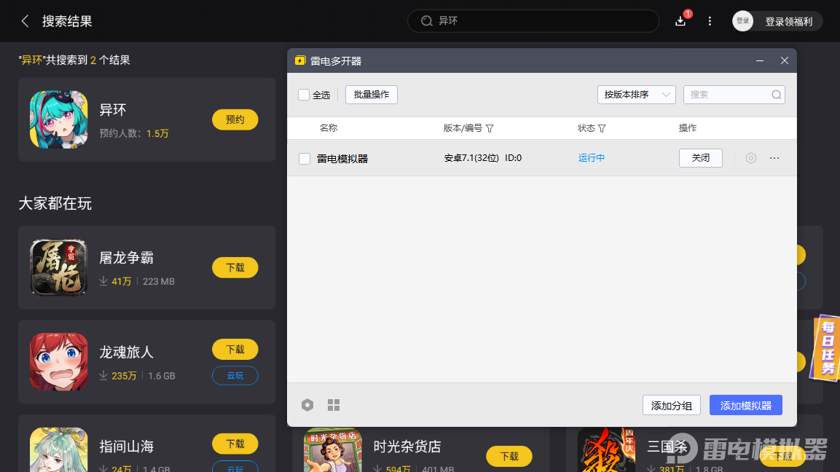Screen dimensions: 840x472
Task: Click the back arrow next to 搜索结果
Action: point(24,21)
